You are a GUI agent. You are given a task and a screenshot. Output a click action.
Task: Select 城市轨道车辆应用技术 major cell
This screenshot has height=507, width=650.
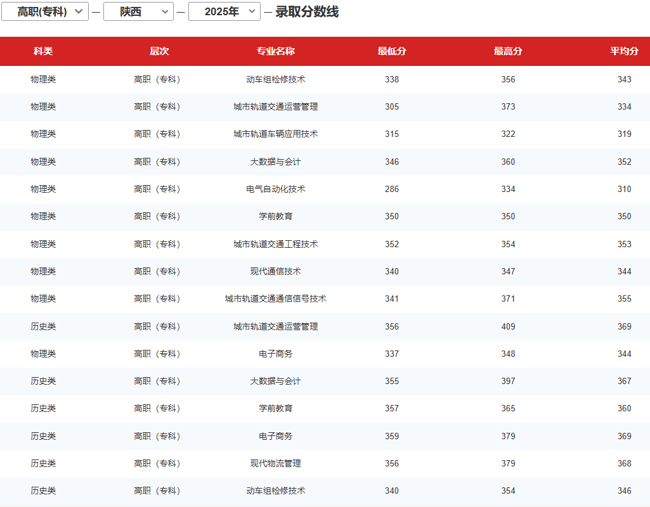coord(276,134)
